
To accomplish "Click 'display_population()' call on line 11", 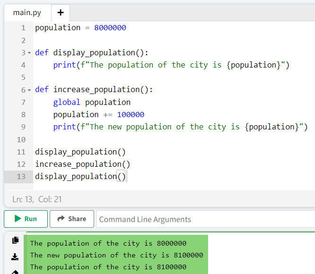I will (80, 152).
